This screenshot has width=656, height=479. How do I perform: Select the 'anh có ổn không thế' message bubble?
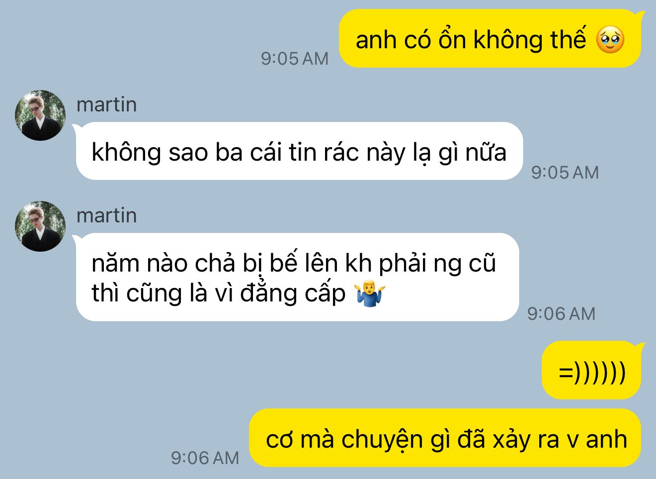click(x=491, y=39)
